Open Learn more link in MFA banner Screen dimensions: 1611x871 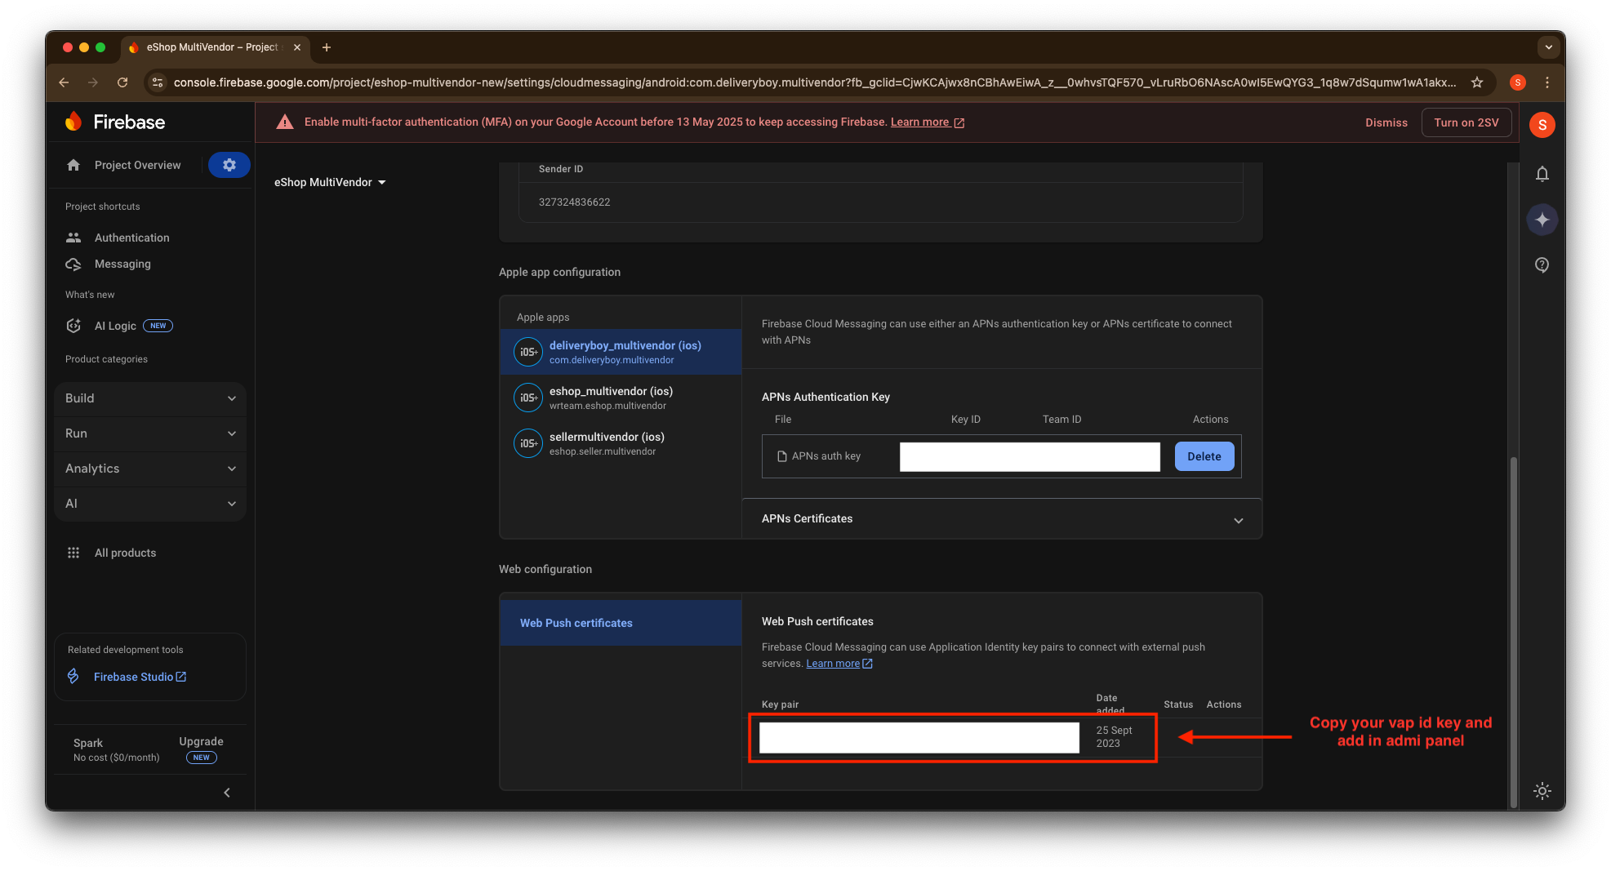[927, 122]
